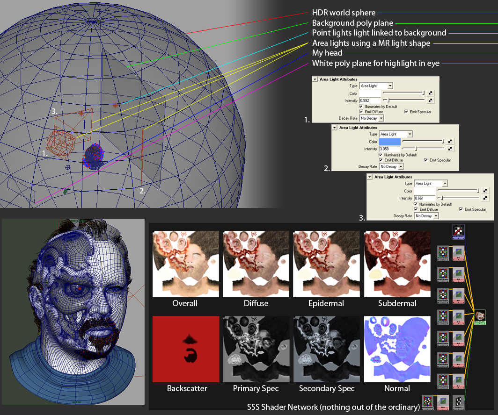The height and width of the screenshot is (415, 498).
Task: Click Intensity map button beside 0.661 value
Action: 485,198
